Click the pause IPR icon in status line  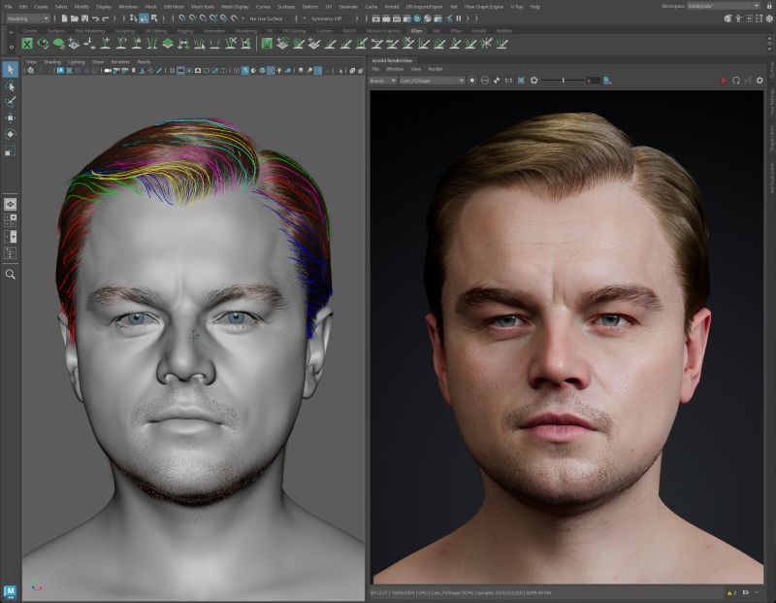(x=459, y=18)
